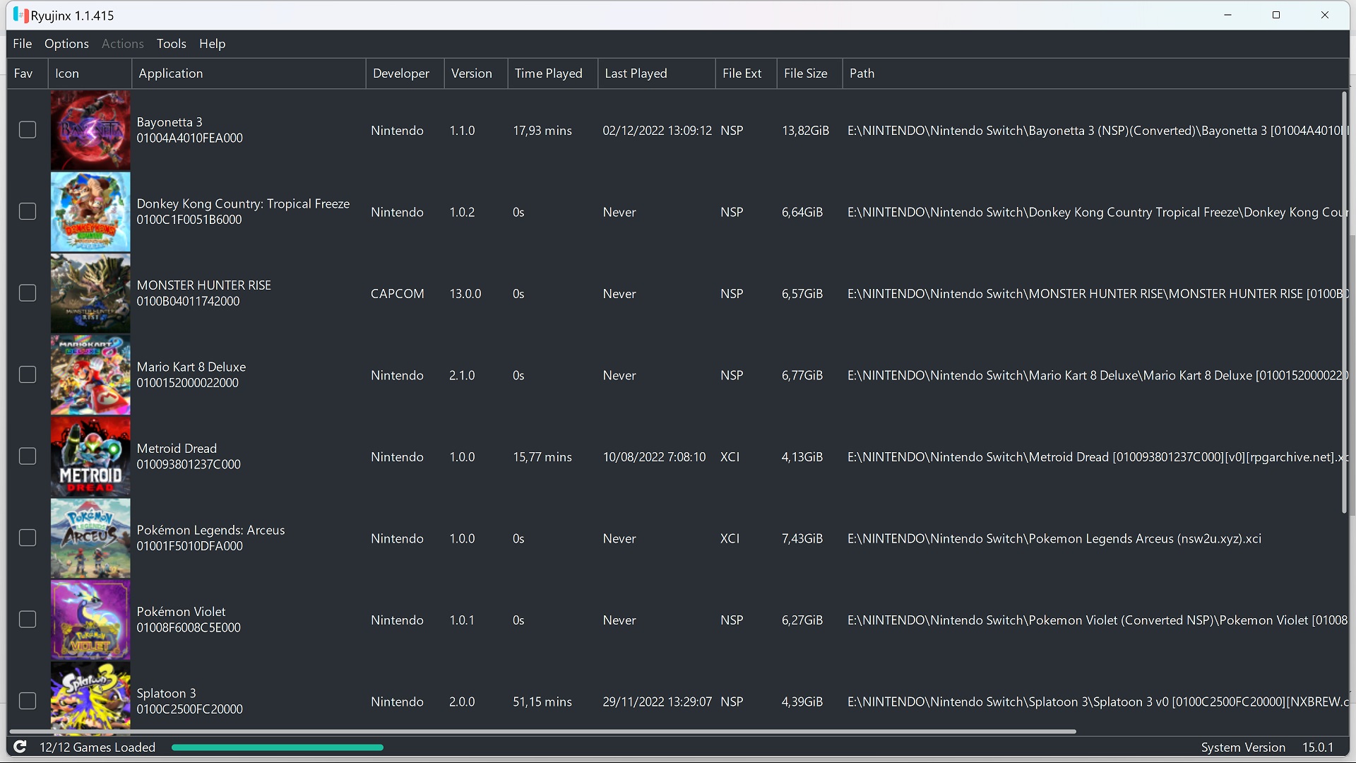Click last played date 10/08/2022 7:08:10

click(x=654, y=457)
